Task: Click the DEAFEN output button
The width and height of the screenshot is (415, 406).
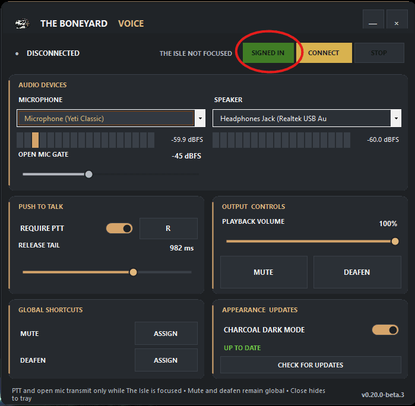Action: click(357, 272)
